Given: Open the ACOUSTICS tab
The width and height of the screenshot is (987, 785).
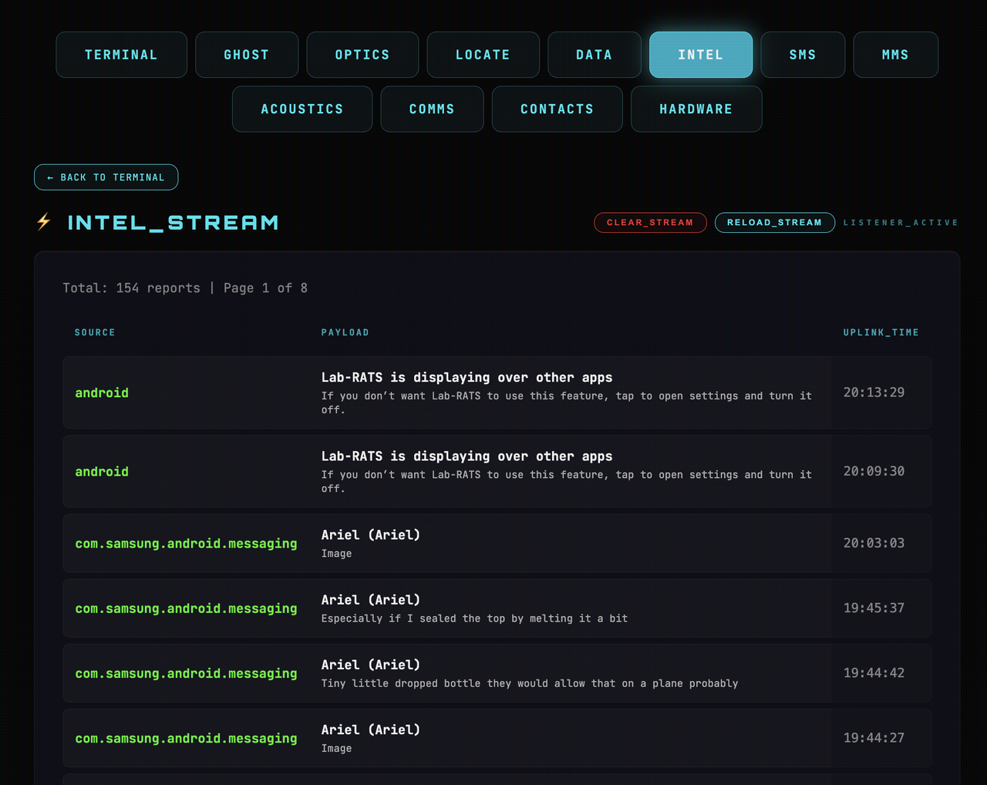Looking at the screenshot, I should (302, 109).
